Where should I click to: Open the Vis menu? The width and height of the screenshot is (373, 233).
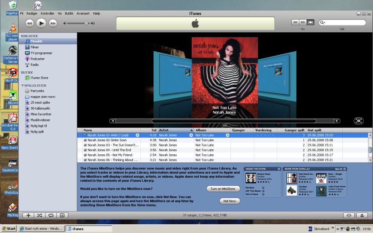pyautogui.click(x=60, y=13)
